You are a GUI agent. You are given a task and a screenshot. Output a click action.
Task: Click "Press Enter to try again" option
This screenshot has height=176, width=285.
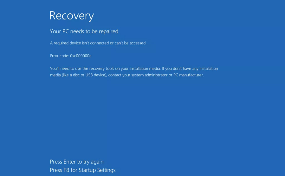point(77,162)
